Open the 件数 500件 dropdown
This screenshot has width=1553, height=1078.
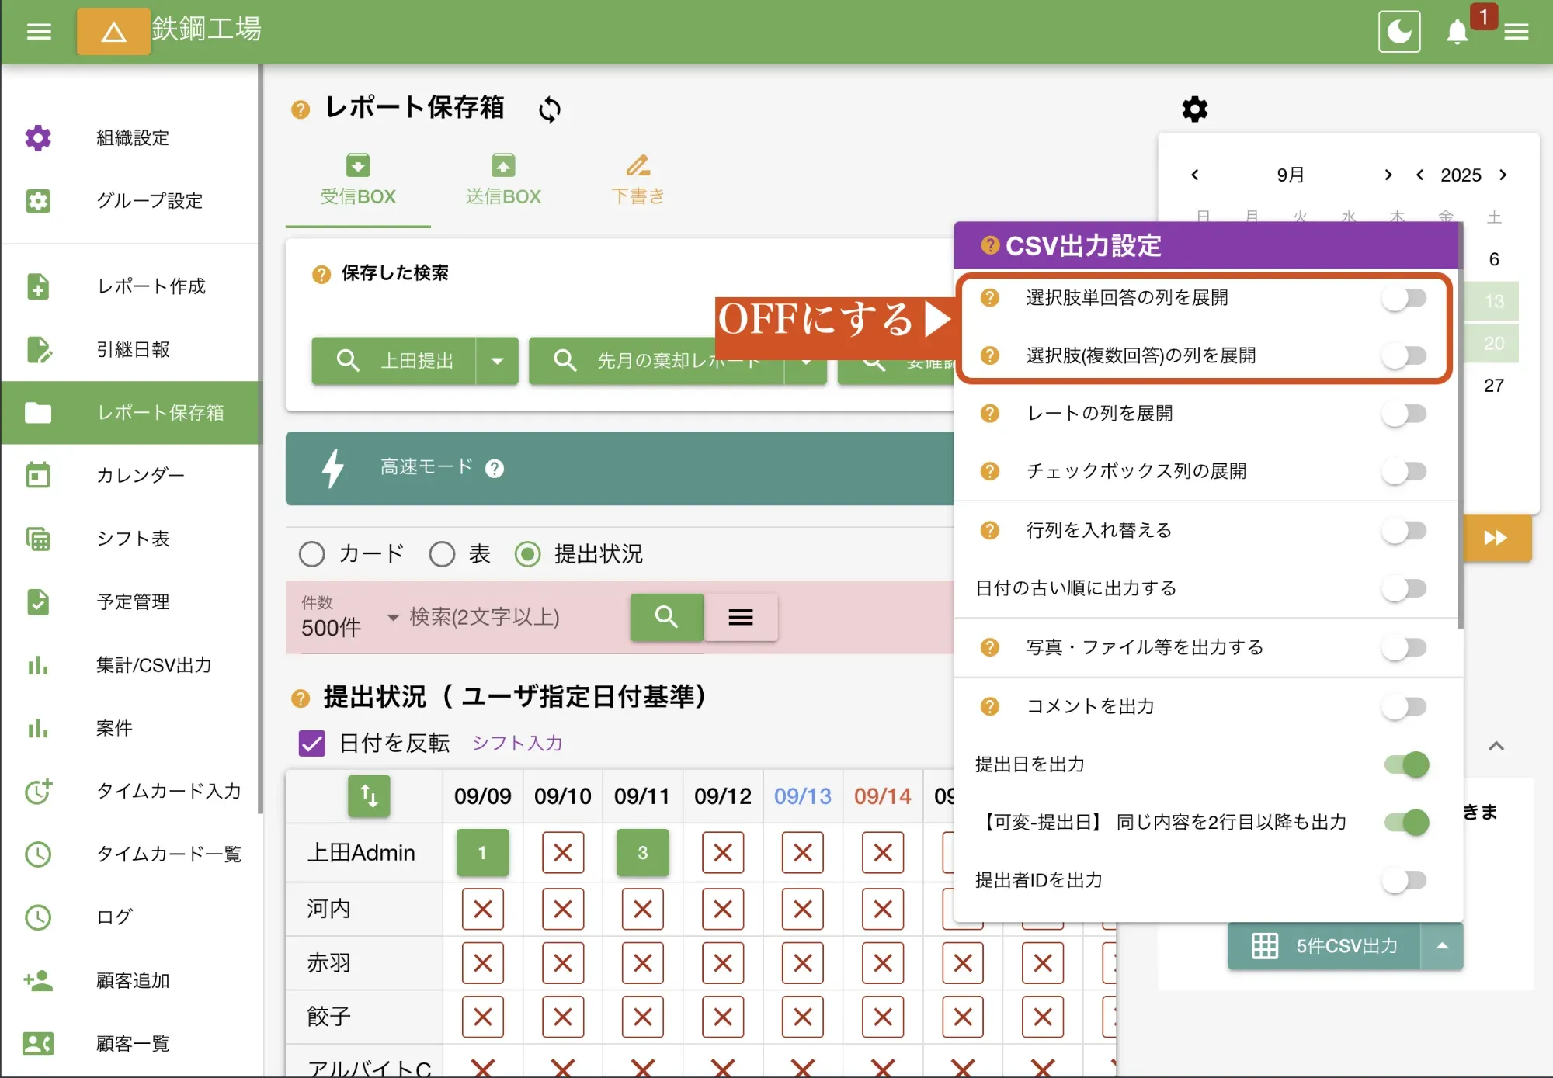tap(391, 618)
